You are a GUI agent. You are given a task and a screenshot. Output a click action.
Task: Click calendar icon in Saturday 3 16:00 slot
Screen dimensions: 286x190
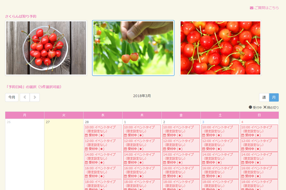[204, 176]
